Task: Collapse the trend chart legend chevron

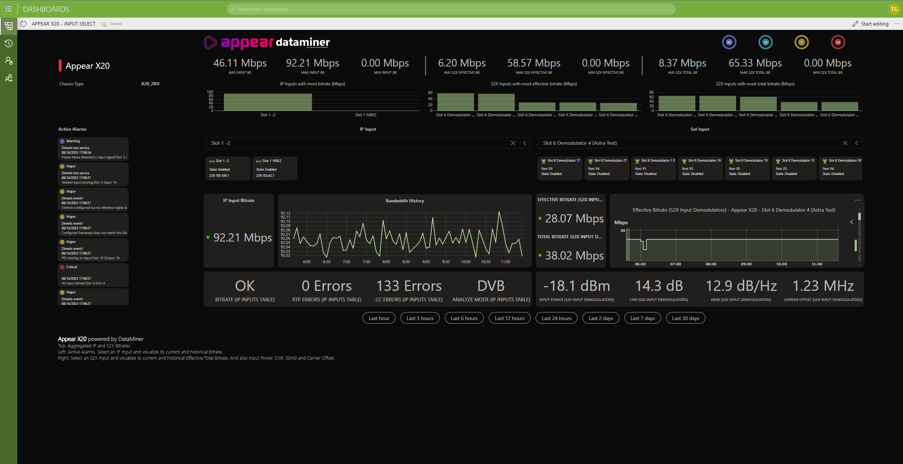Action: pos(851,222)
